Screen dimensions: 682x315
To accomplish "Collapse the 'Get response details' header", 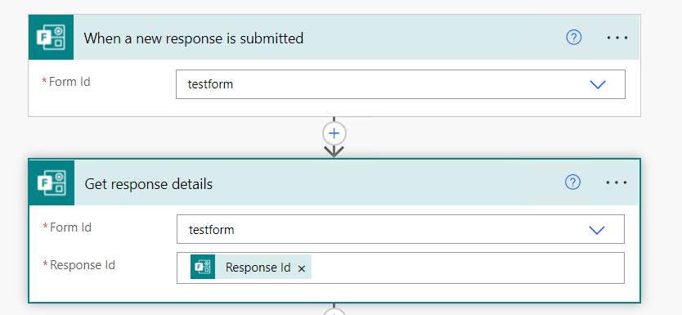I will point(148,183).
